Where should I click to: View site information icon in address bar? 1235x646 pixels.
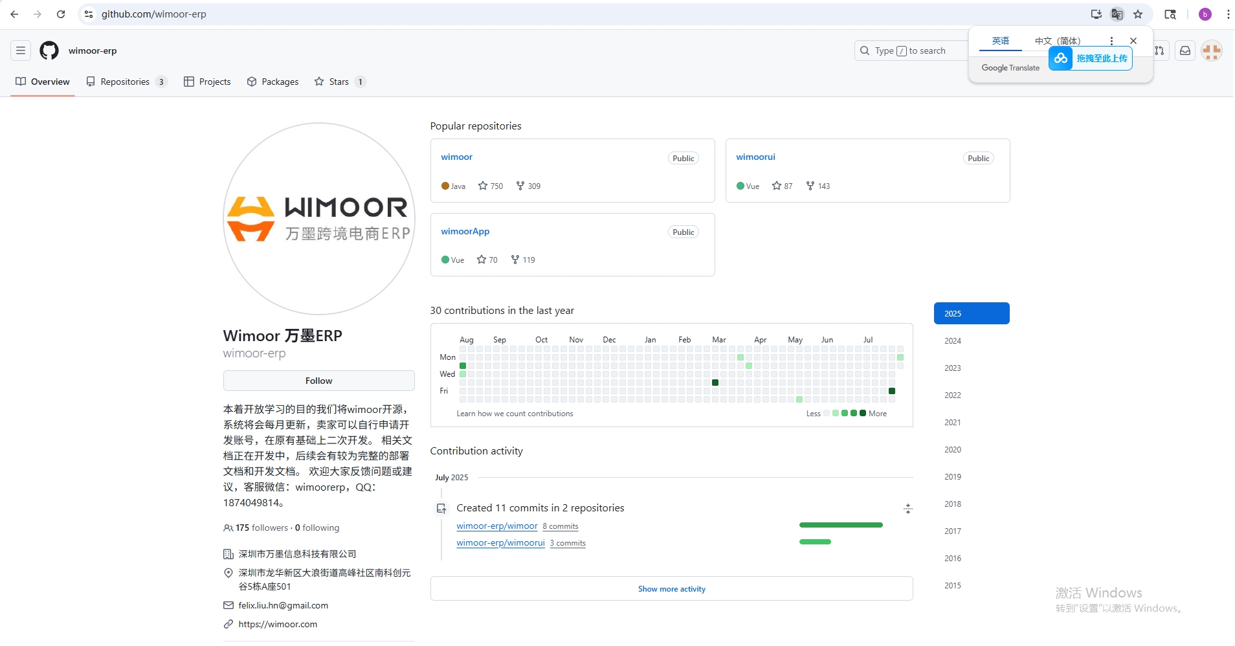(x=89, y=14)
